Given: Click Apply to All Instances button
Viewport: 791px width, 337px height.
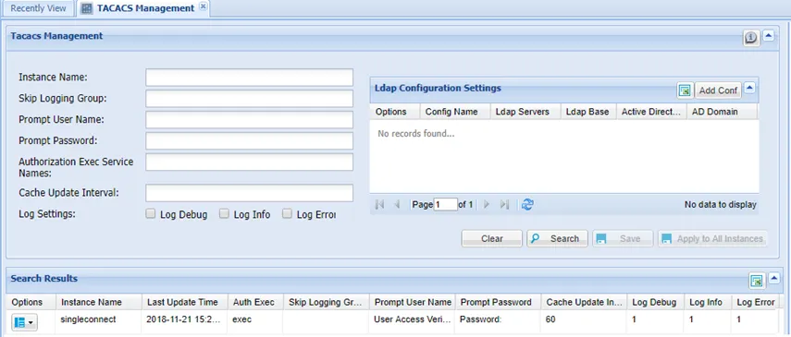Looking at the screenshot, I should pos(712,239).
